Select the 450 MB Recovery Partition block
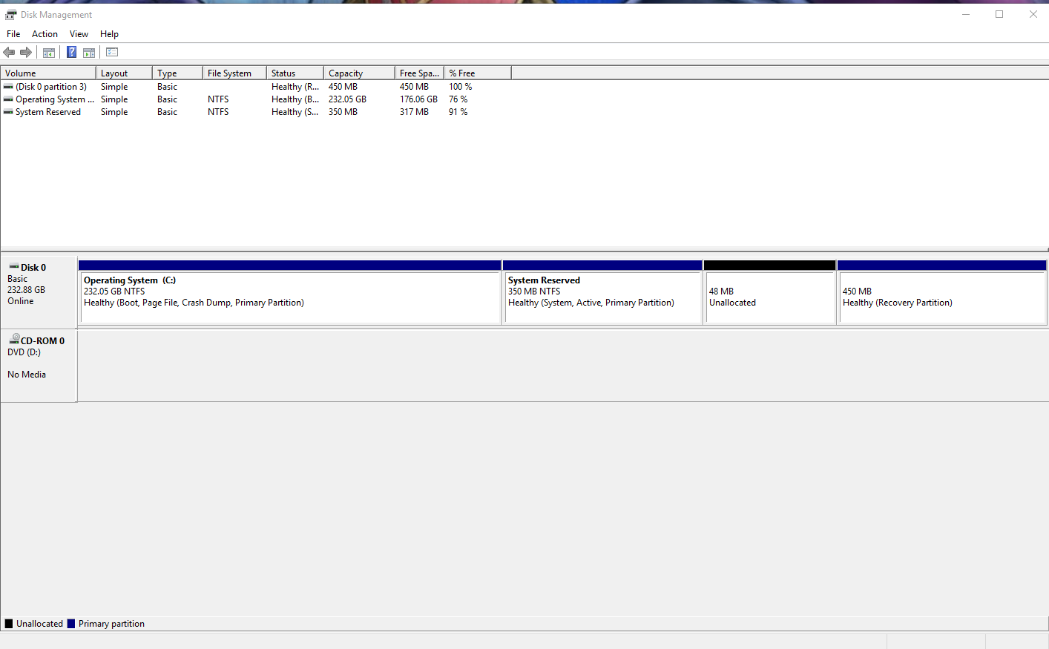1049x649 pixels. click(x=942, y=292)
